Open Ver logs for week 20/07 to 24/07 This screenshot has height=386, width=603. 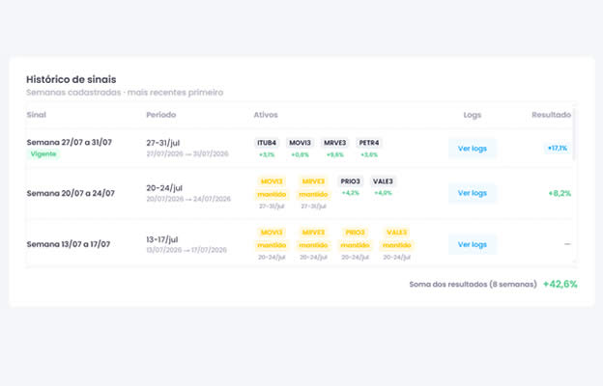(473, 193)
